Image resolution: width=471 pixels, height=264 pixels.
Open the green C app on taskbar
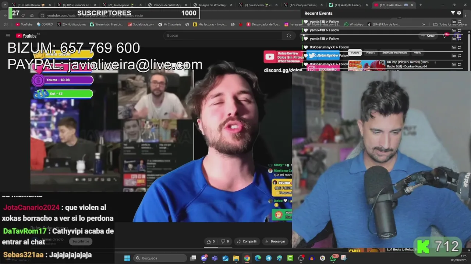pyautogui.click(x=290, y=258)
